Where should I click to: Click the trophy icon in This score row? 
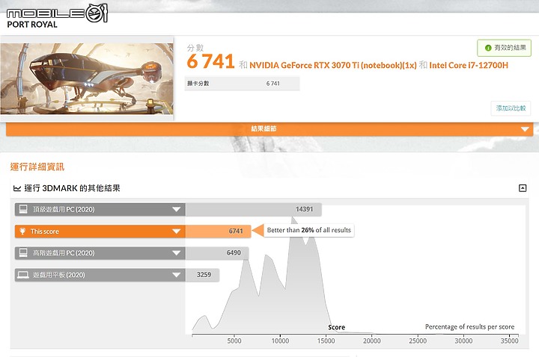[x=22, y=232]
